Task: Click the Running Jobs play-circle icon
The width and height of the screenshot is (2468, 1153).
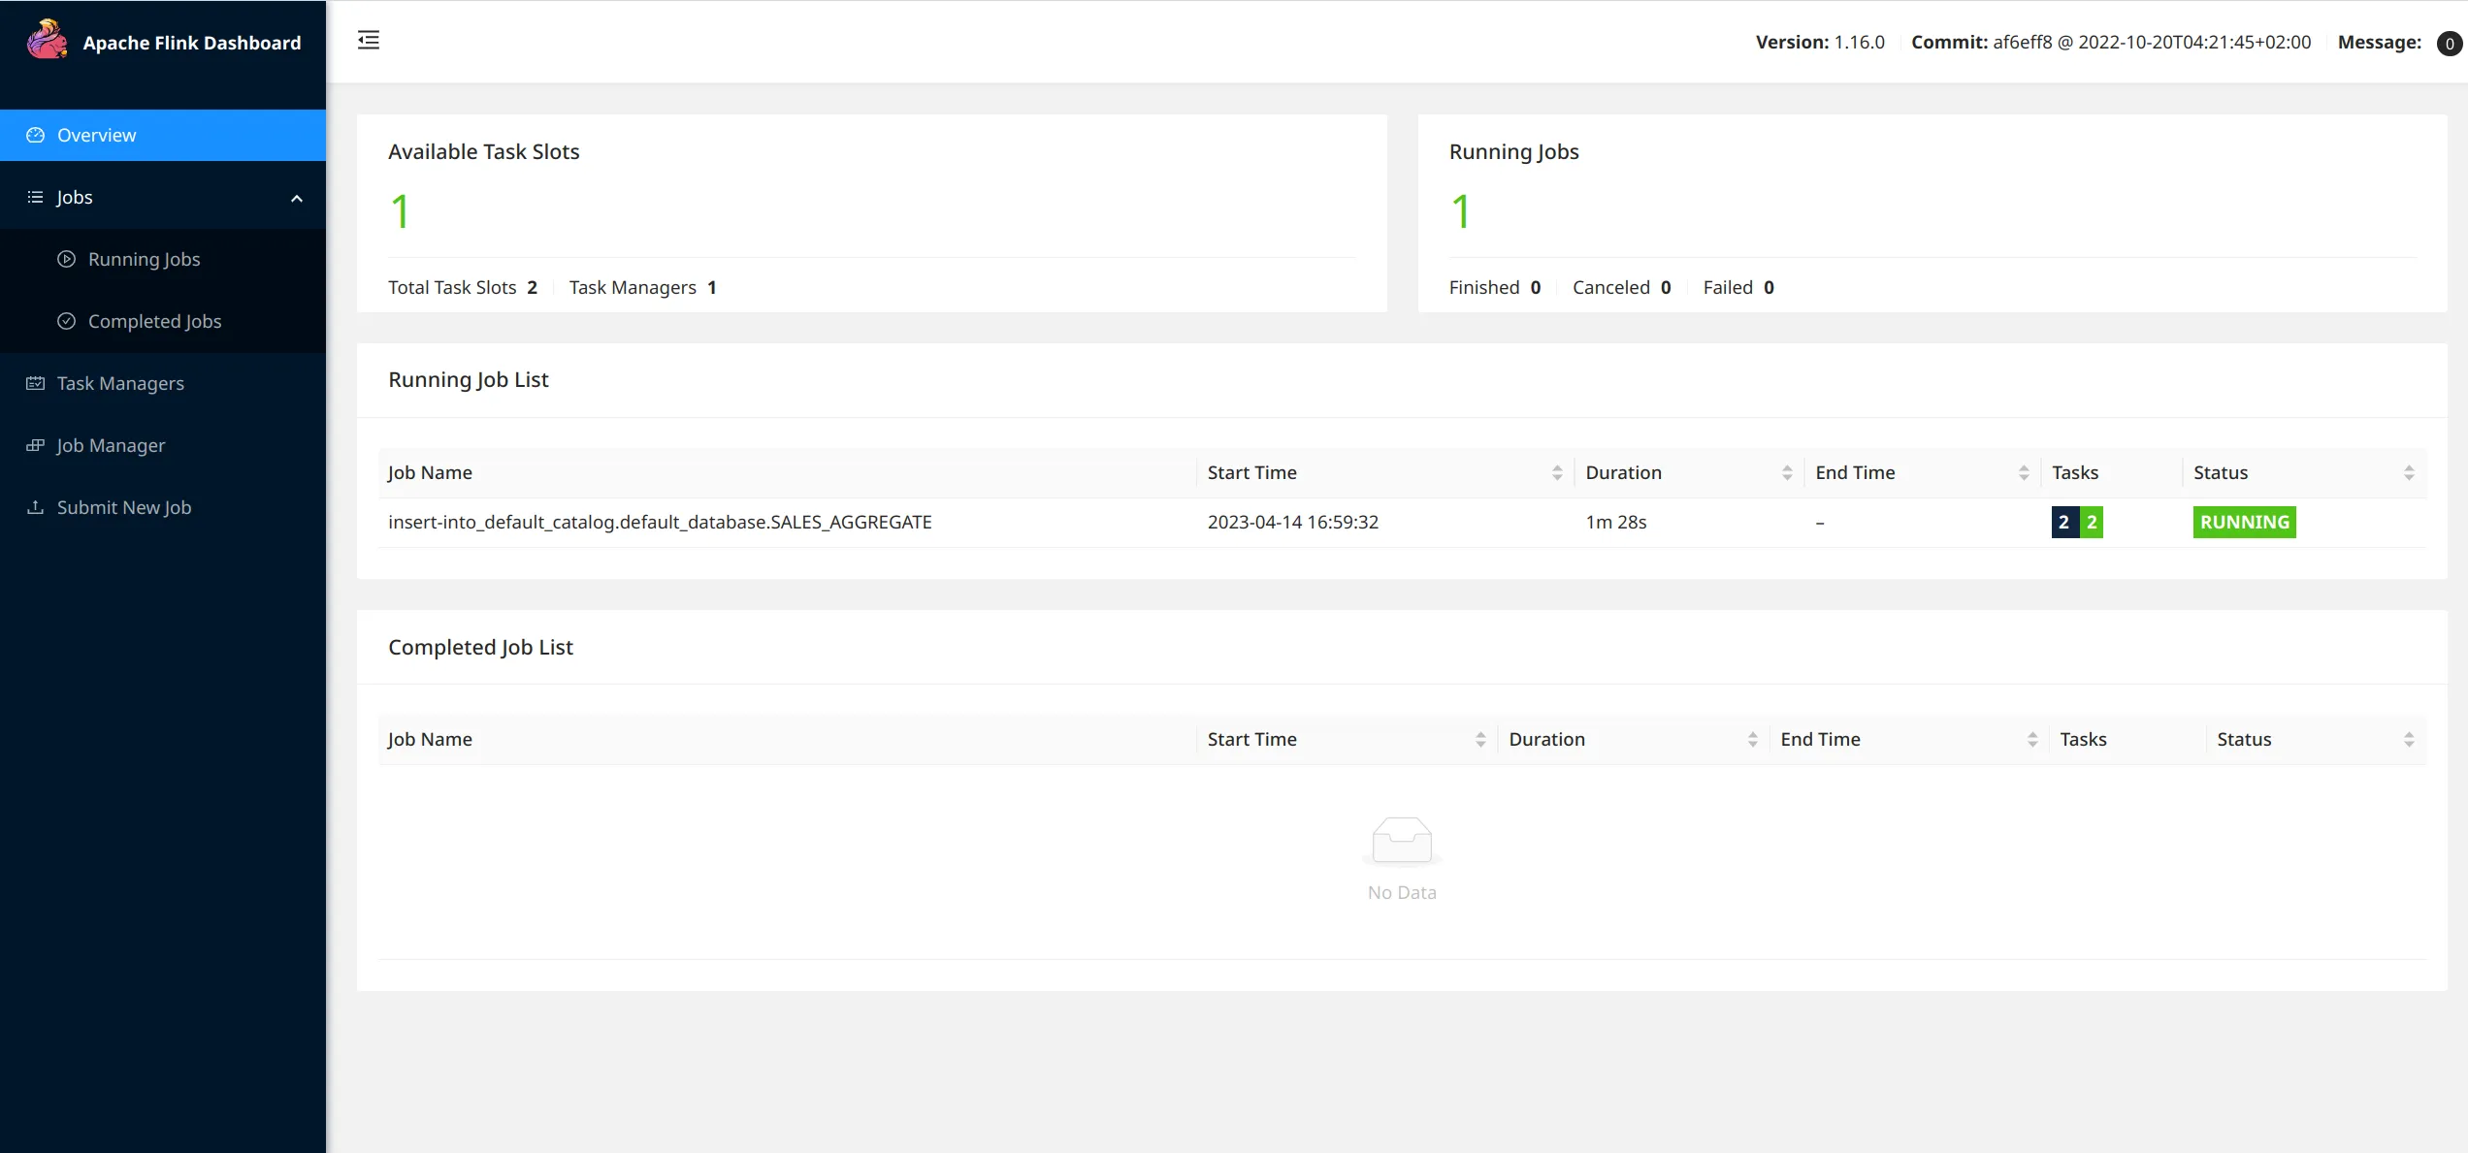Action: tap(66, 259)
